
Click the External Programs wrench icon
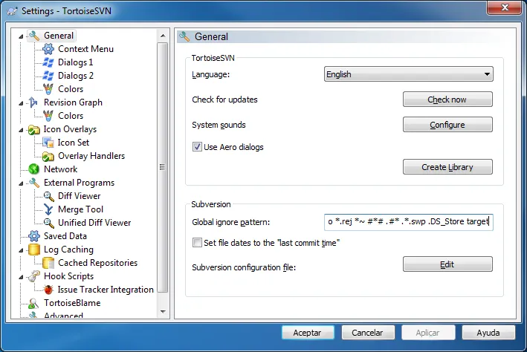click(x=34, y=183)
